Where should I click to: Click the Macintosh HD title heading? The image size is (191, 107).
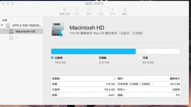click(87, 28)
